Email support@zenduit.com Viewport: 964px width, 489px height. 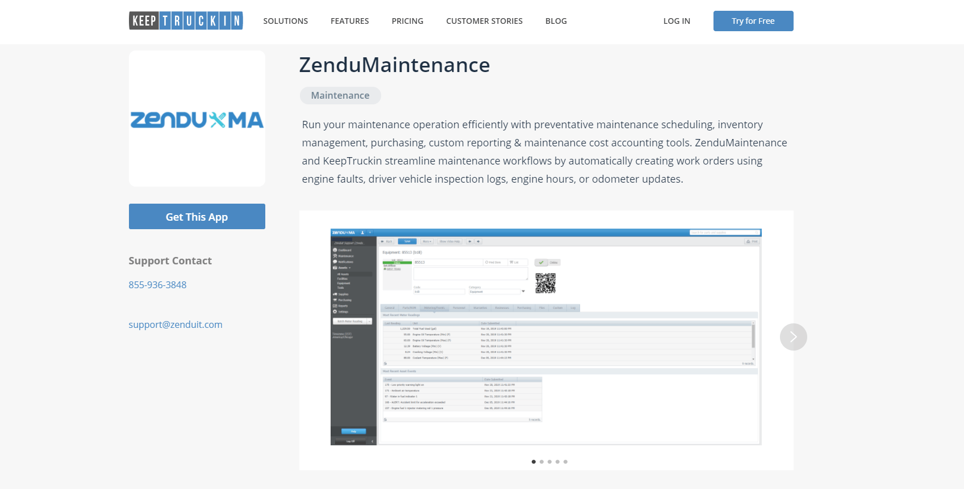pos(176,324)
